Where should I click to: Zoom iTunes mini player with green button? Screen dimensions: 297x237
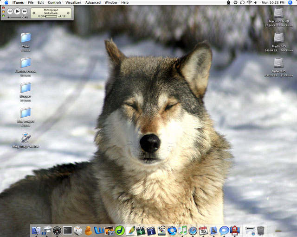click(3, 15)
